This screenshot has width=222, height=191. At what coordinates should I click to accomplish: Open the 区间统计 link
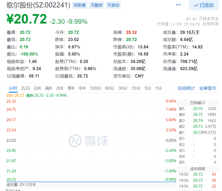(x=186, y=88)
